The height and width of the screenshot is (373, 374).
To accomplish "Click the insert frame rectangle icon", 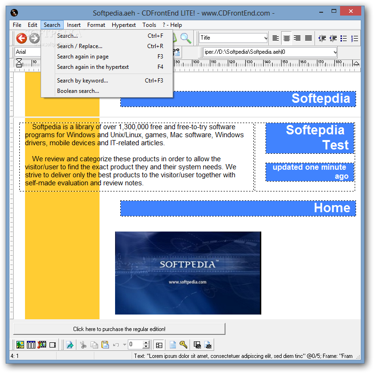I will coord(53,345).
